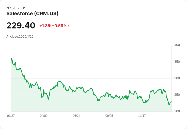
Task: Click the 400 y-axis label
Action: [x=177, y=45]
